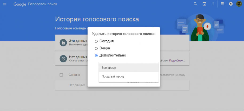The height and width of the screenshot is (111, 244).
Task: Click the История голосового поиска heading
Action: click(97, 19)
